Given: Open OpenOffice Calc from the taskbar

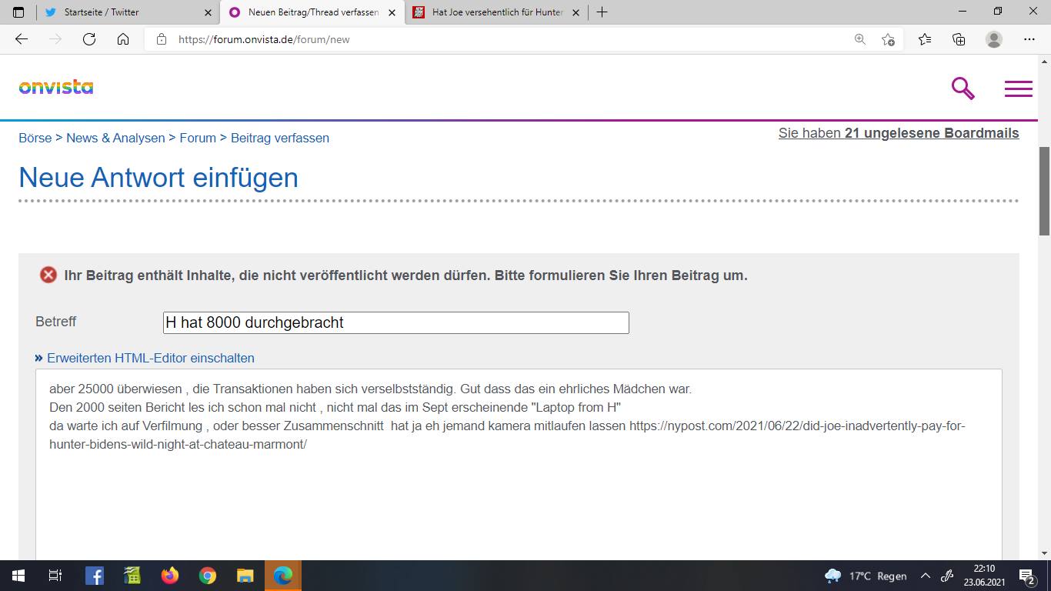Looking at the screenshot, I should pos(132,575).
